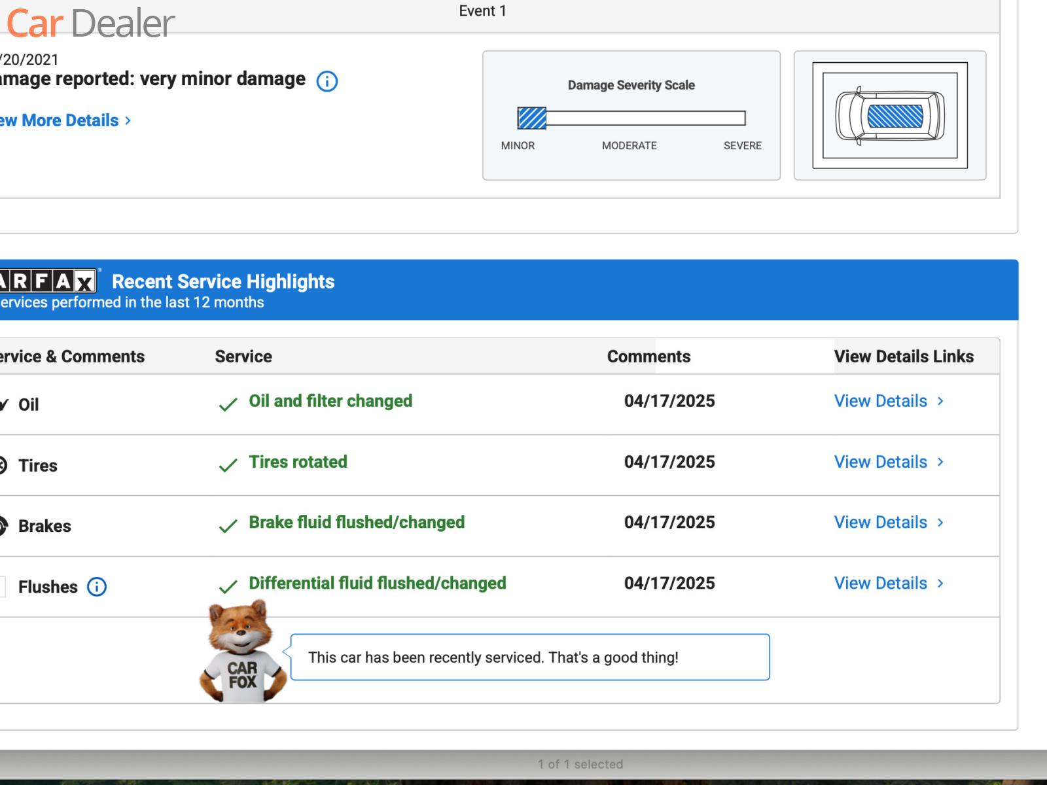Click checkmark beside Differential fluid flushed/changed
1047x785 pixels.
(228, 587)
